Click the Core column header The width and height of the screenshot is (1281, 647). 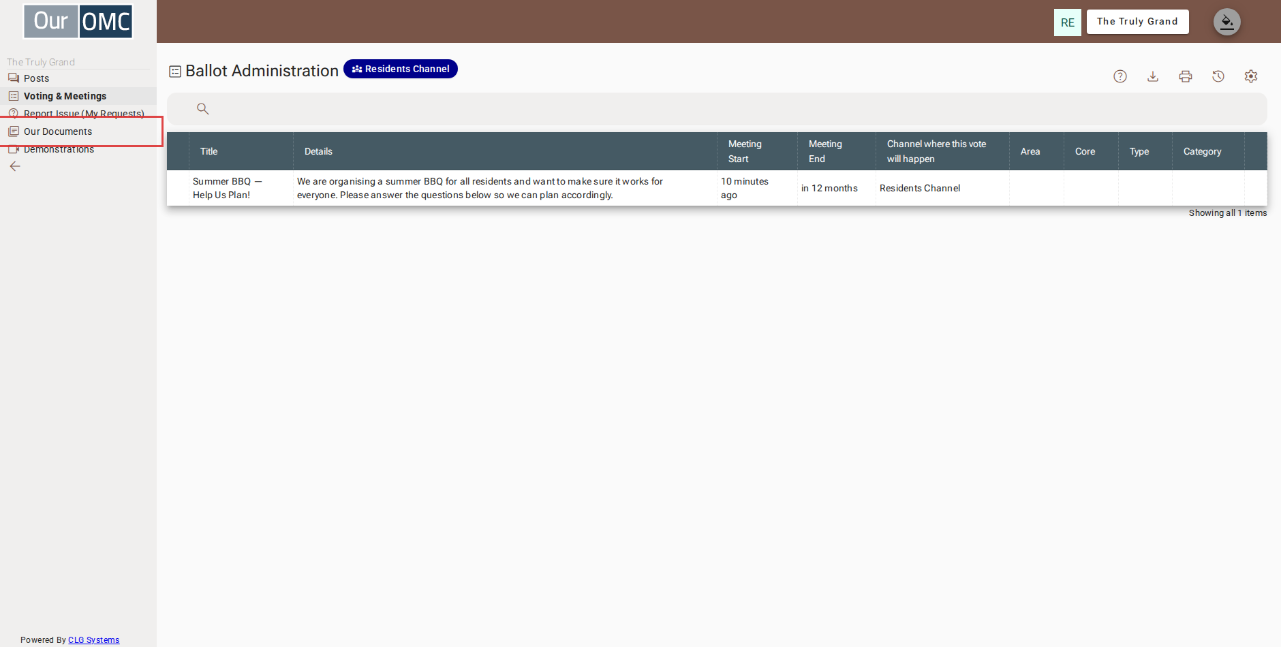[x=1091, y=151]
